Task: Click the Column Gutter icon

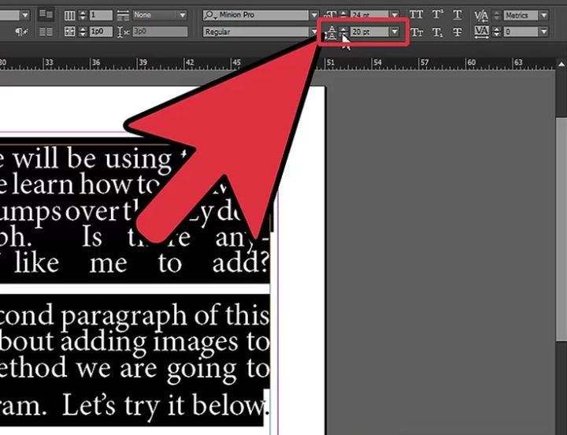Action: 70,32
